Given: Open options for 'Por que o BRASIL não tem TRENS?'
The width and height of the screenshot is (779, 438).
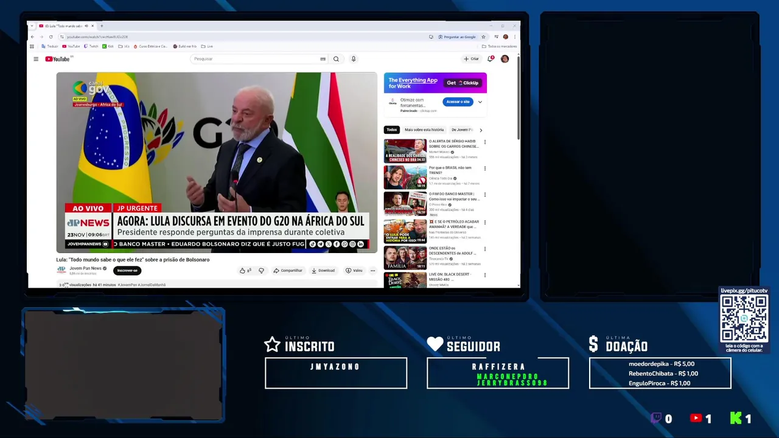Looking at the screenshot, I should pos(485,169).
